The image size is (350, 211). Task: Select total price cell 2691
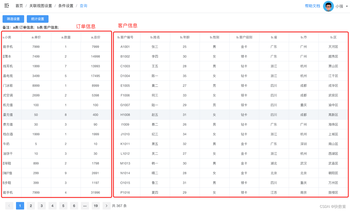point(96,173)
